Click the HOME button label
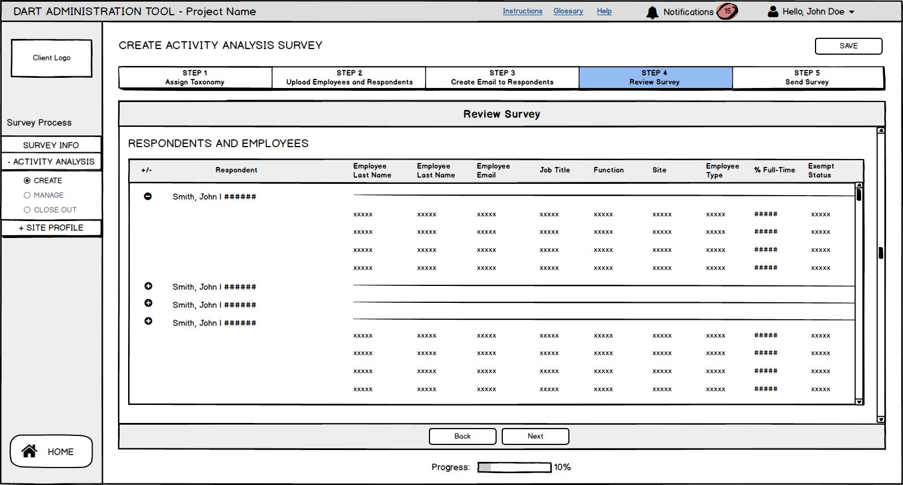The image size is (903, 485). (60, 452)
